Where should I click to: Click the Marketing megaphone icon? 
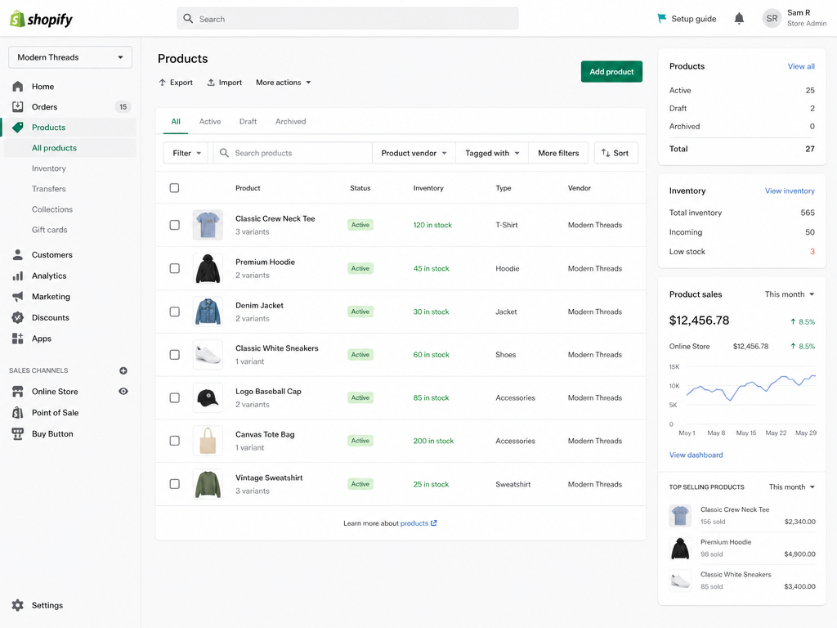click(x=18, y=296)
